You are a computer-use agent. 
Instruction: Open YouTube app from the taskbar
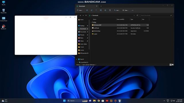[107, 101]
